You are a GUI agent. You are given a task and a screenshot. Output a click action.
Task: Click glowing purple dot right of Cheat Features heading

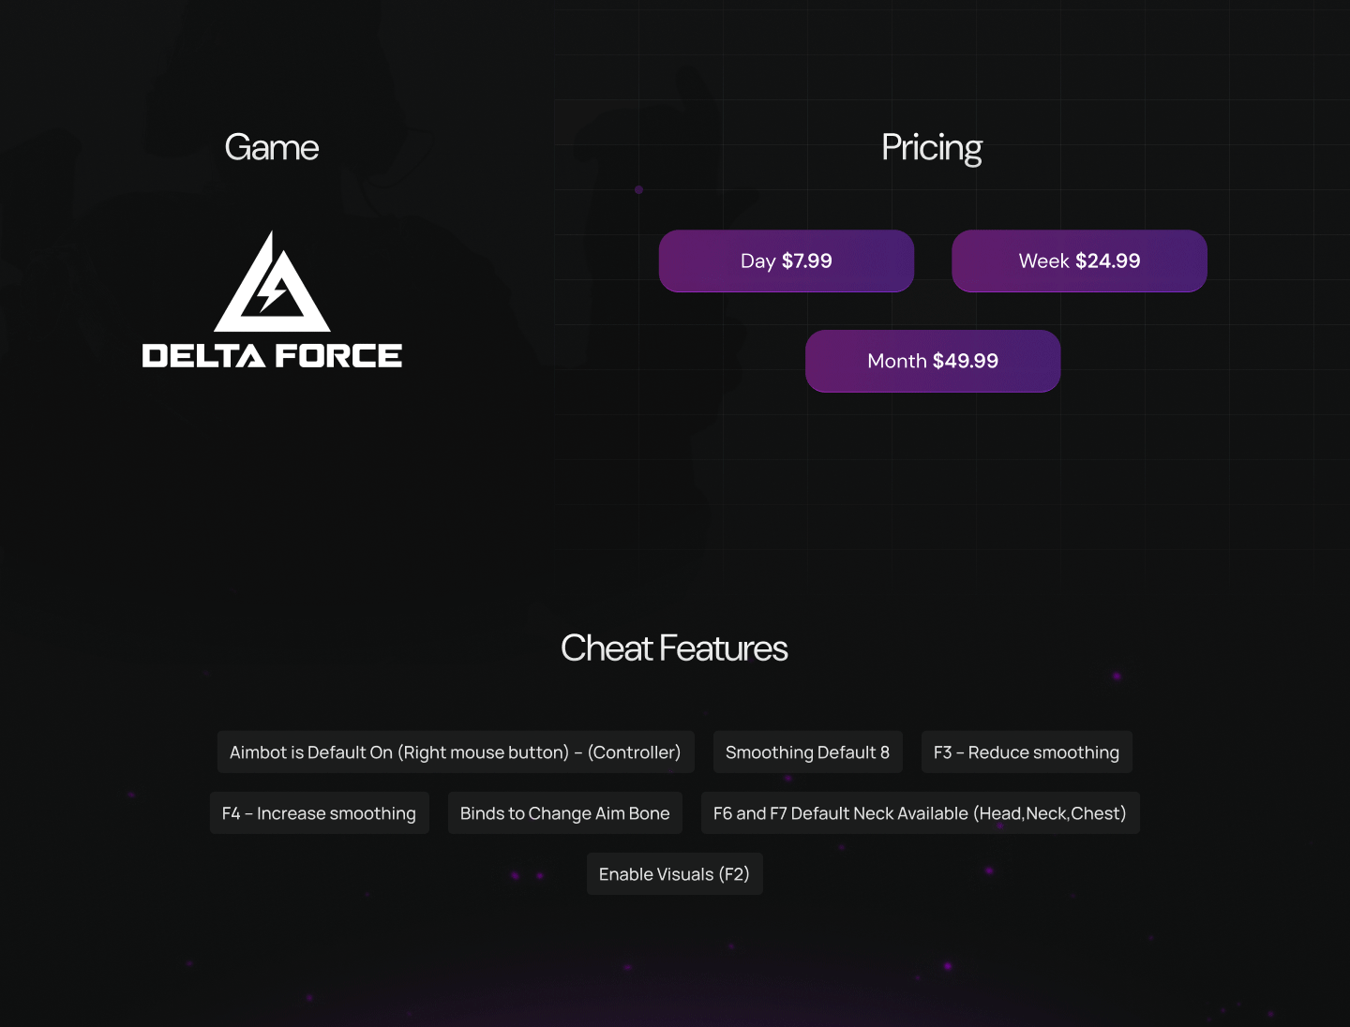(x=1117, y=676)
